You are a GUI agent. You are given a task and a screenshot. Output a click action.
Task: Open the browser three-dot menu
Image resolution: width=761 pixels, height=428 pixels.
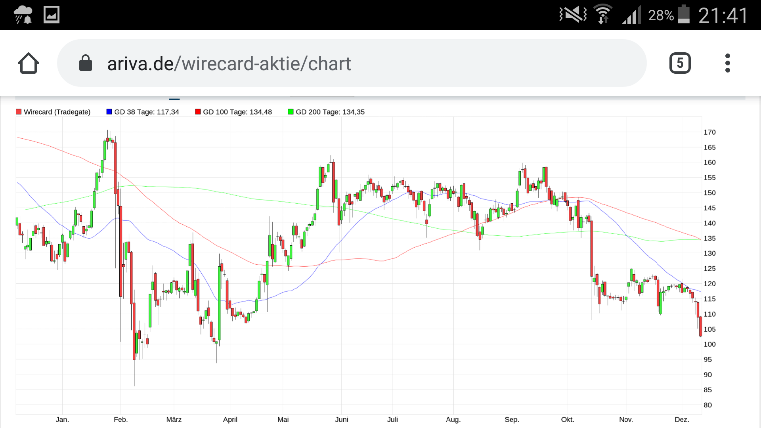coord(727,63)
